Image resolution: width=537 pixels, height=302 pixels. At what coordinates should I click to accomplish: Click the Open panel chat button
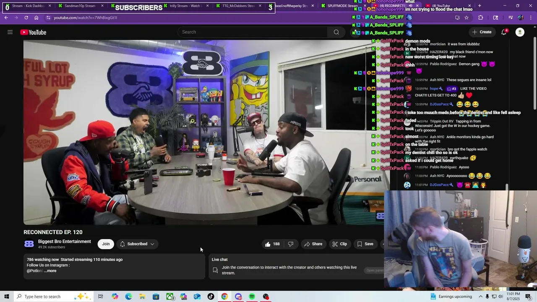pyautogui.click(x=375, y=271)
